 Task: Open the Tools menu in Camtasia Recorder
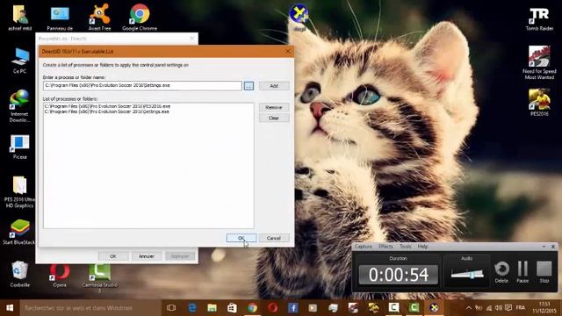click(x=406, y=247)
